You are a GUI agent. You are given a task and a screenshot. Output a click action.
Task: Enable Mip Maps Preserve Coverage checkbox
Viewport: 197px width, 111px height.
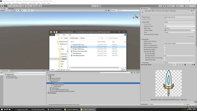point(165,58)
